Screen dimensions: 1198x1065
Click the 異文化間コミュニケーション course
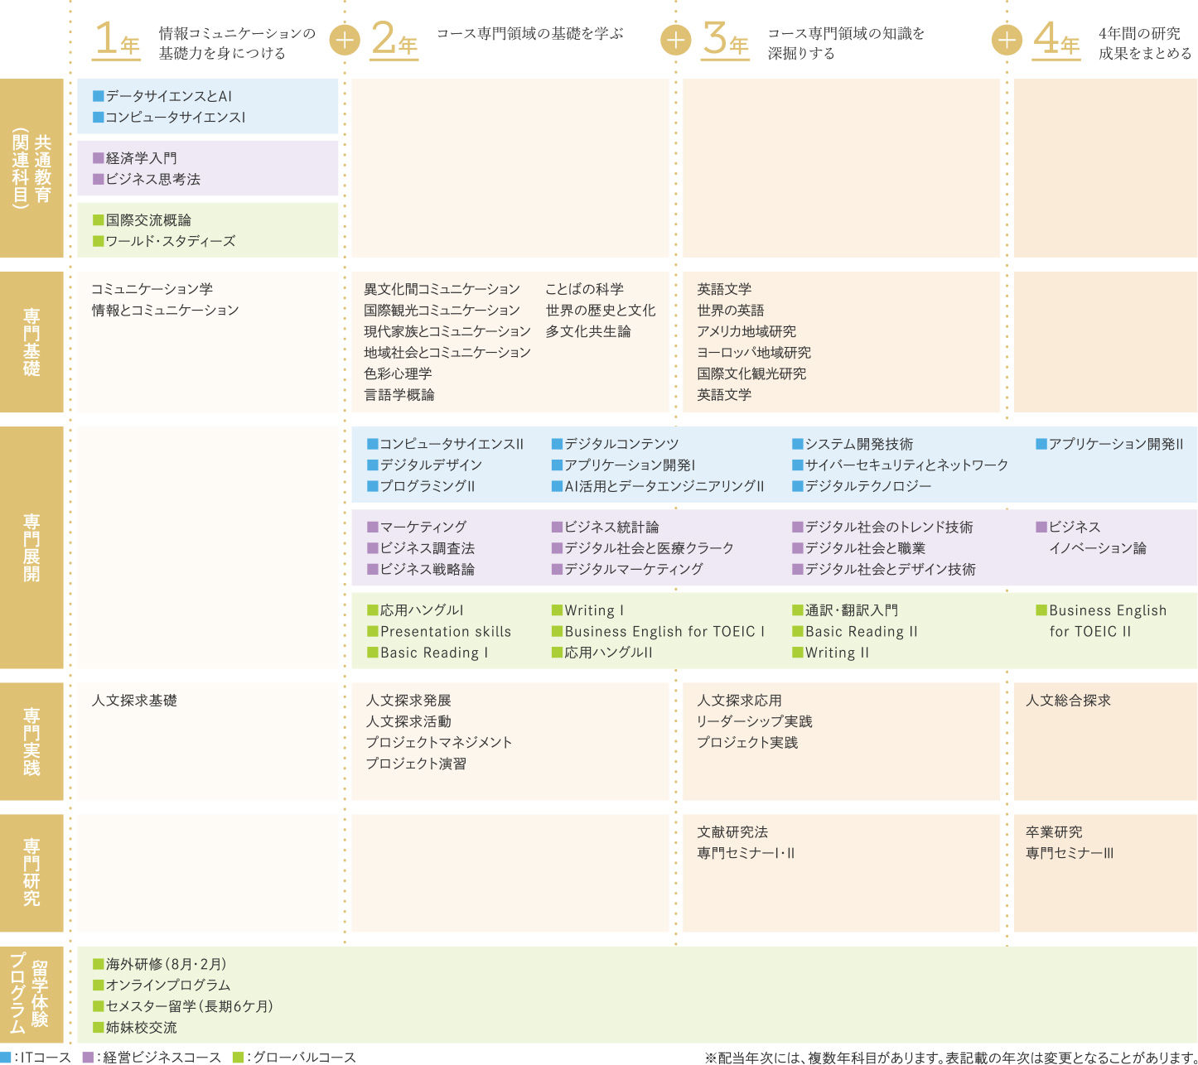(x=442, y=289)
